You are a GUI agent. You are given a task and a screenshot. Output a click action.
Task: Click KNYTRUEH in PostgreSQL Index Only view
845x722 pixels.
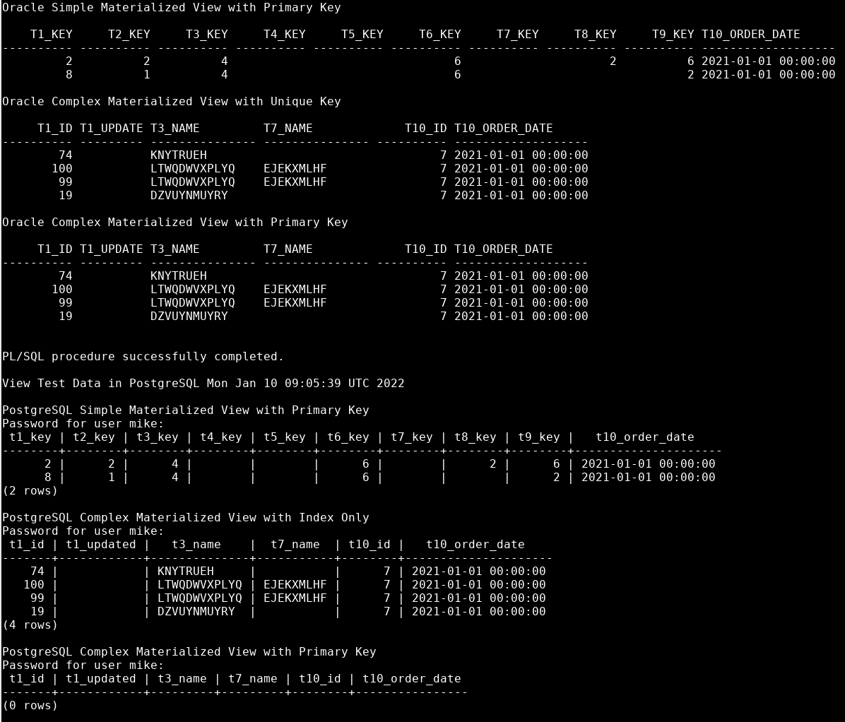185,571
